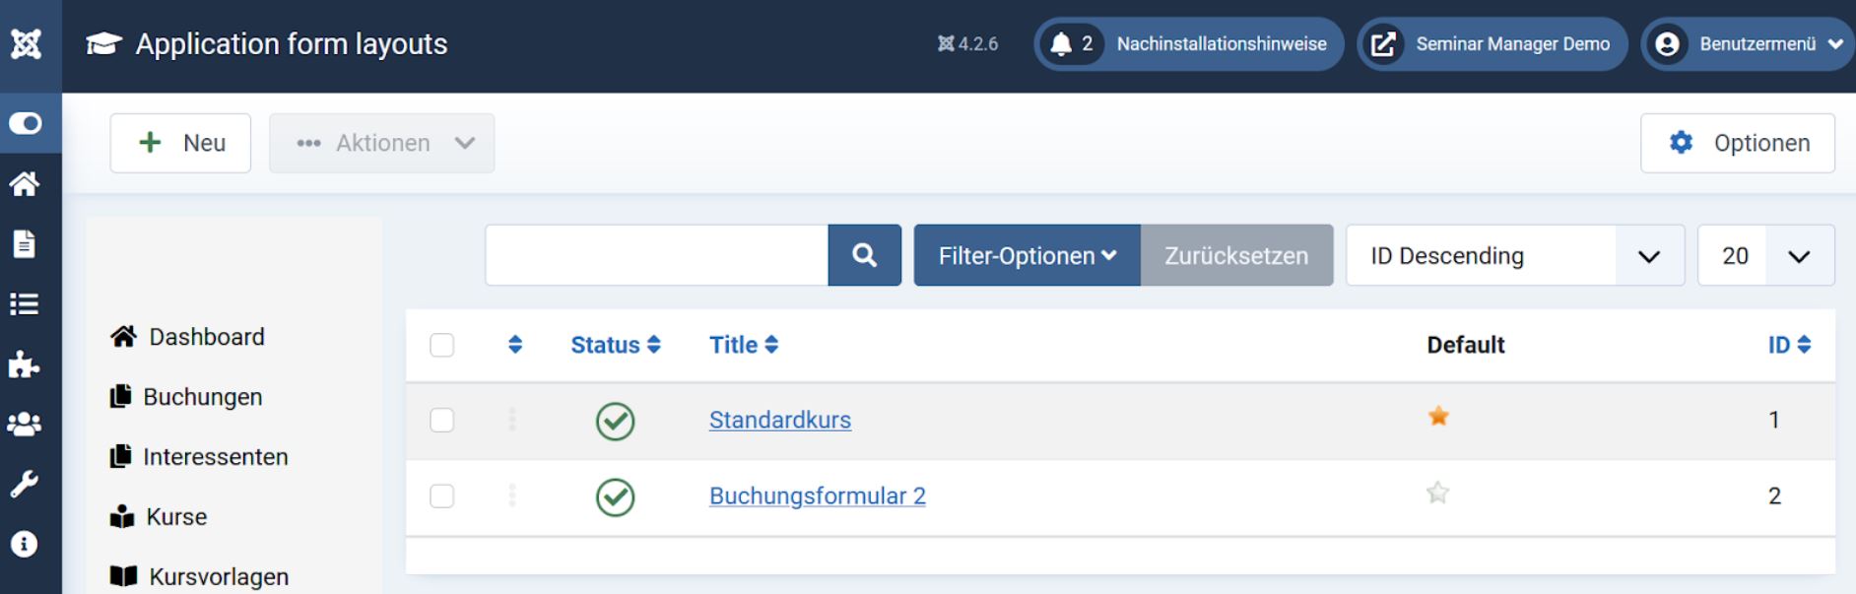
Task: Click the Joomla logo icon
Action: [x=26, y=44]
